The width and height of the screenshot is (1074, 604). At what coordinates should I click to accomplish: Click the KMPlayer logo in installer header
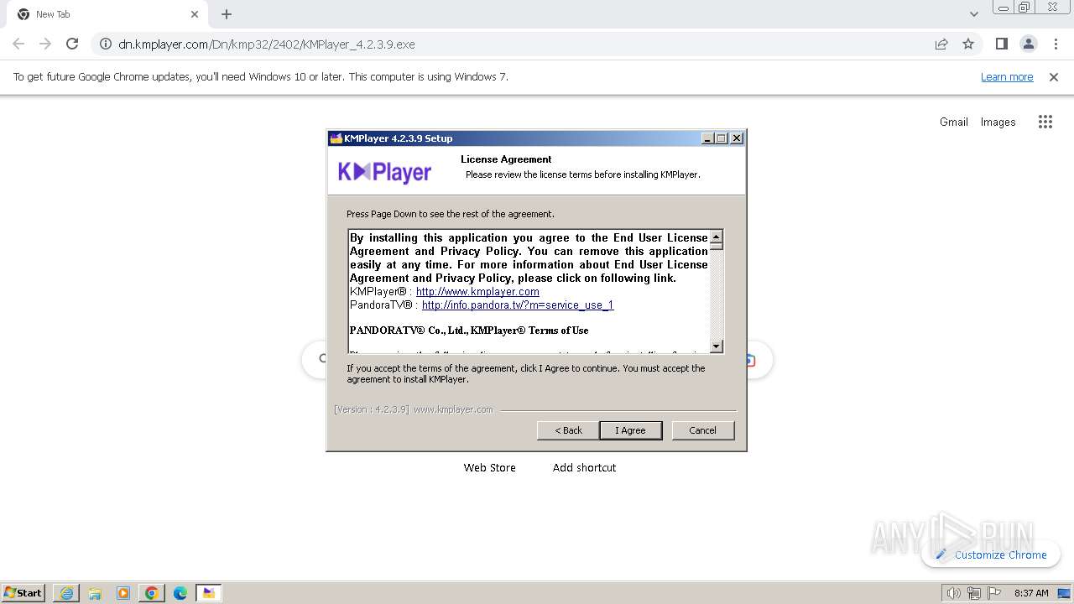[384, 172]
